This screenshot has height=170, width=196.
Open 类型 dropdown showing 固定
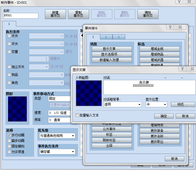click(60, 99)
